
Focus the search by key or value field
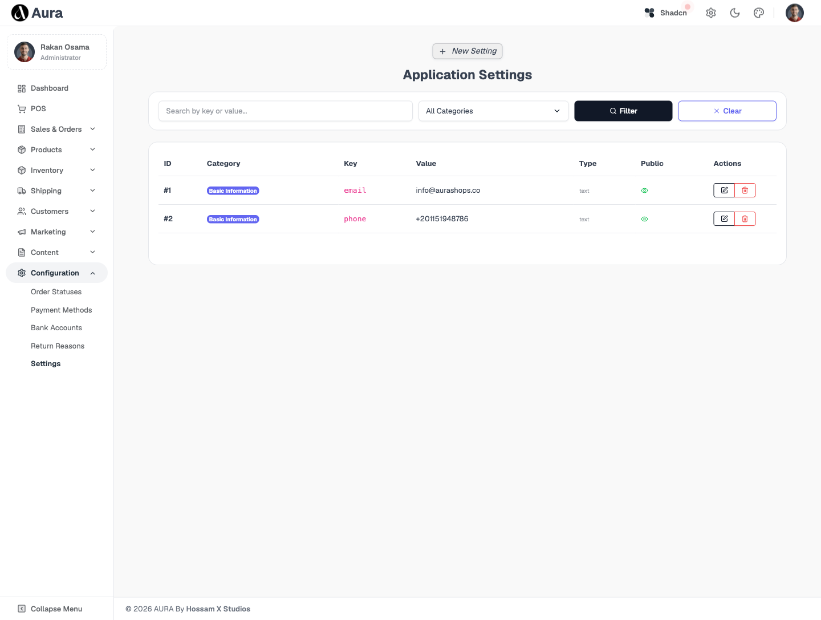tap(286, 111)
